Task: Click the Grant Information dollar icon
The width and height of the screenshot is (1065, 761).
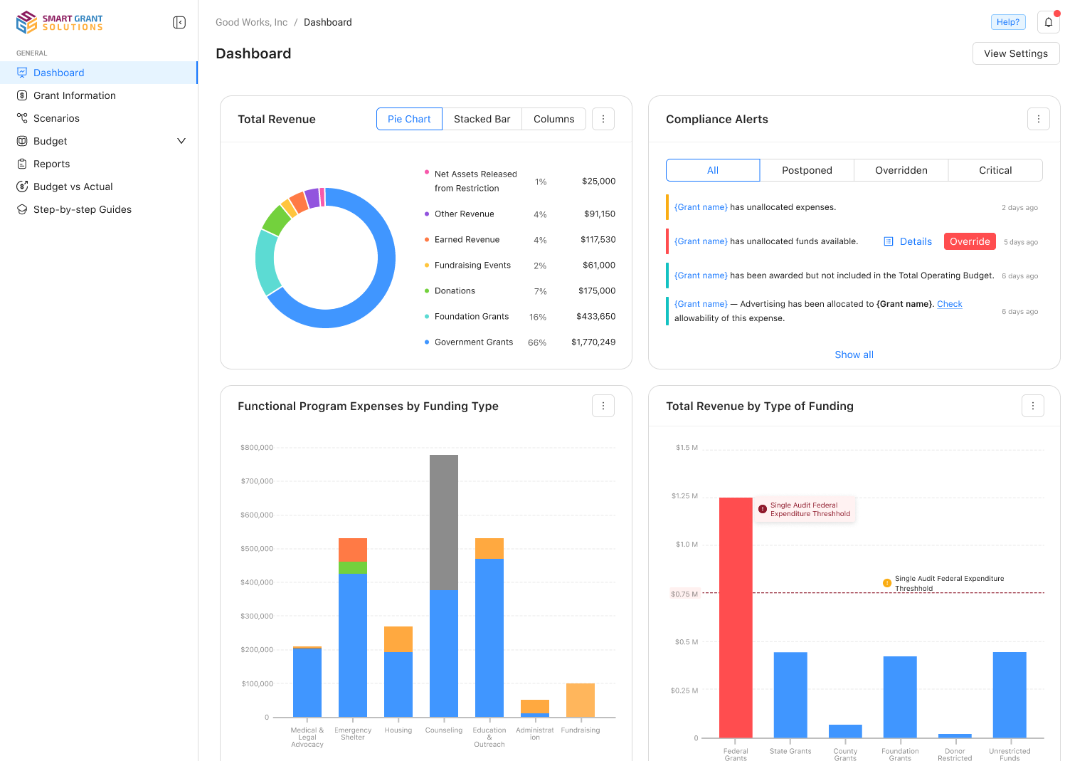Action: (x=22, y=95)
